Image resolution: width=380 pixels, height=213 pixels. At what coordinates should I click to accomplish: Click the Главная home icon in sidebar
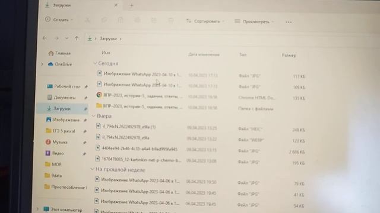50,53
